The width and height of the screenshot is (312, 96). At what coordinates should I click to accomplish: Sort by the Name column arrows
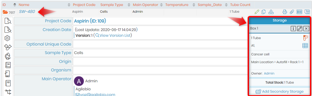click(x=69, y=5)
